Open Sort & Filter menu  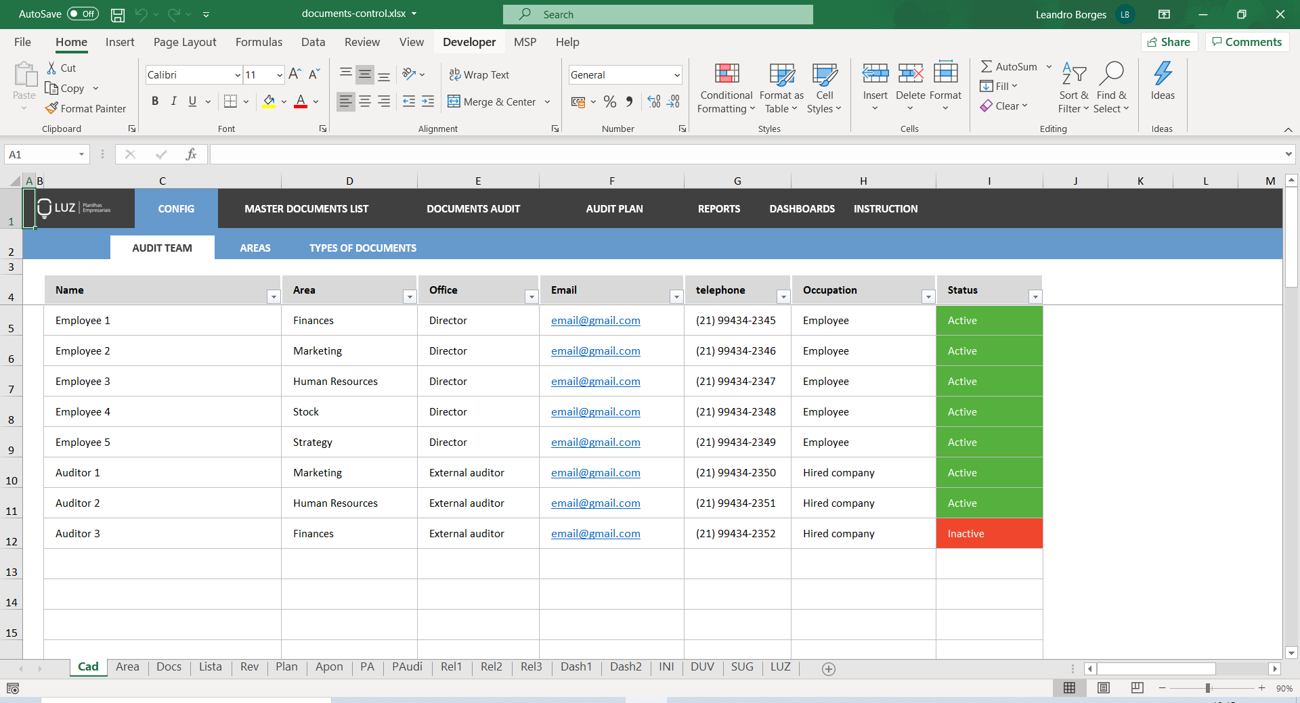click(1073, 87)
